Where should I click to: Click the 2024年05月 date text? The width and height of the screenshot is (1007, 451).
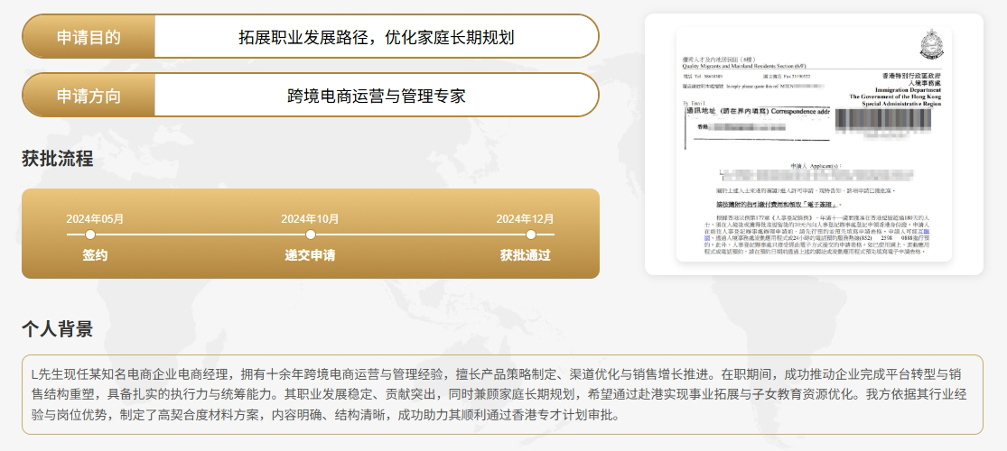pyautogui.click(x=95, y=218)
